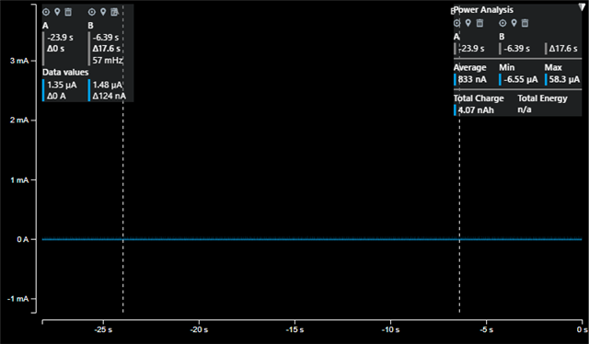The image size is (589, 344).
Task: Click the Δ124 nA difference value
Action: [x=110, y=97]
